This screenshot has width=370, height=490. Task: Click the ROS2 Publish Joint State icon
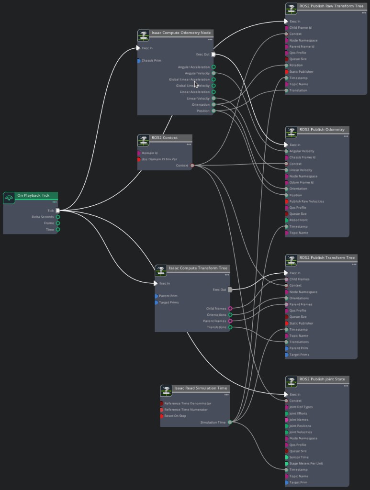(x=291, y=382)
